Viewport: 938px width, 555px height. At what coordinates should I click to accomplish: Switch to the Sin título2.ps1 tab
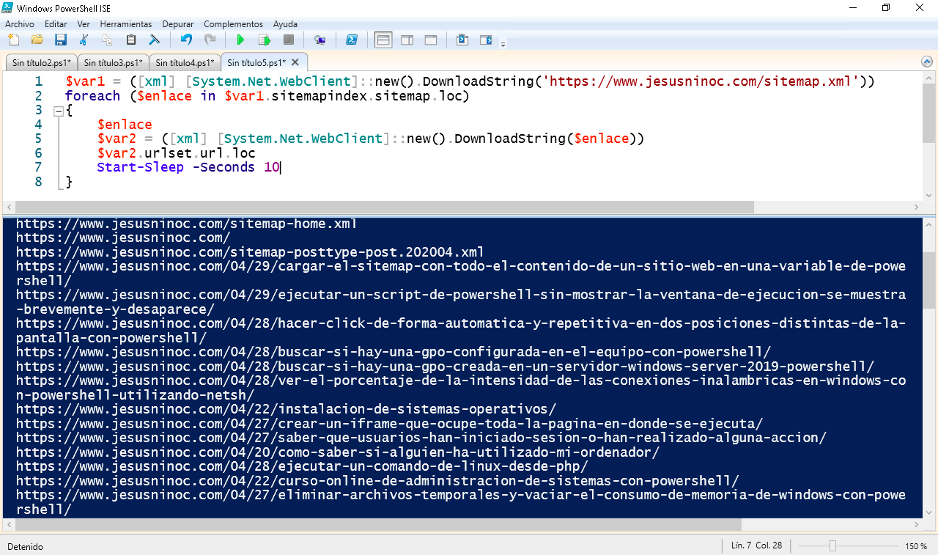pyautogui.click(x=40, y=62)
